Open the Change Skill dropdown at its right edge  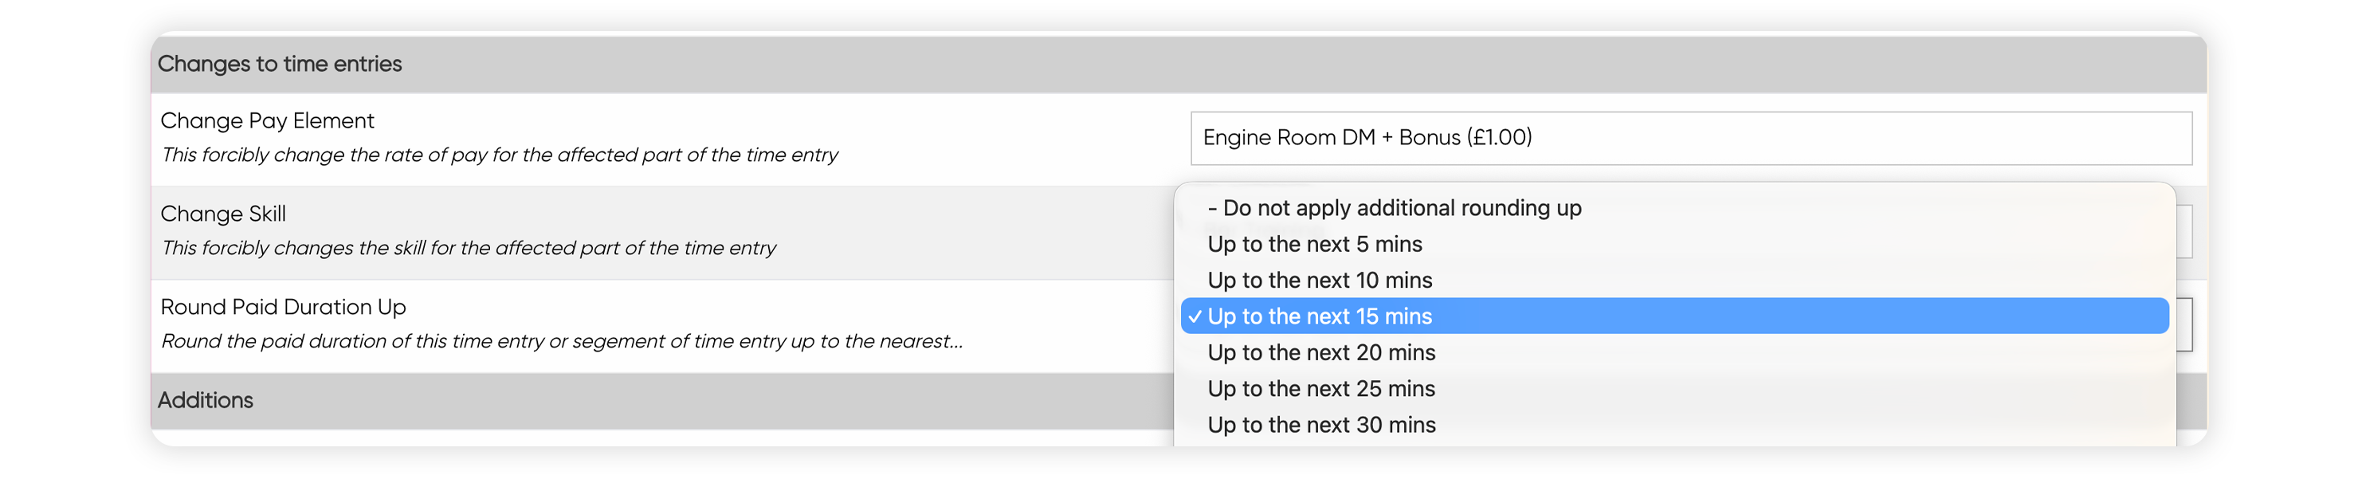pos(2184,232)
